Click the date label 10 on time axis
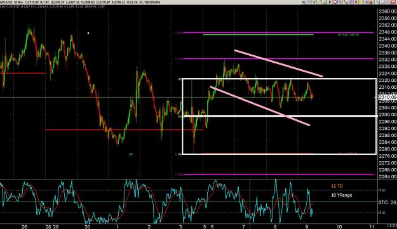This screenshot has height=229, width=397. 339,226
